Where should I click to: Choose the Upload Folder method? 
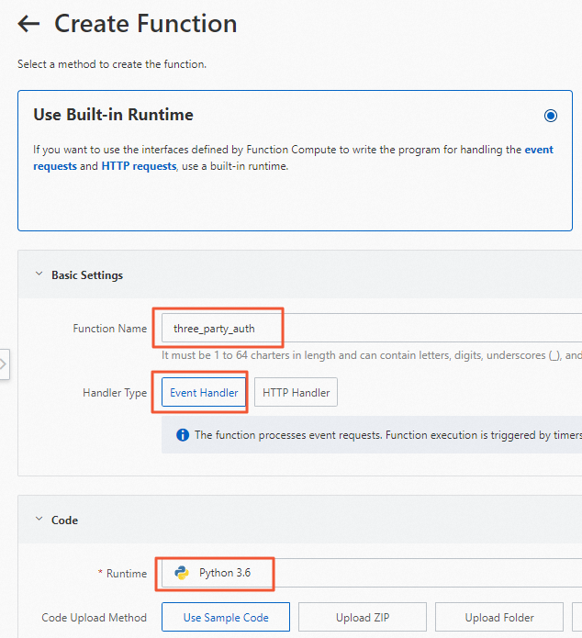click(499, 618)
